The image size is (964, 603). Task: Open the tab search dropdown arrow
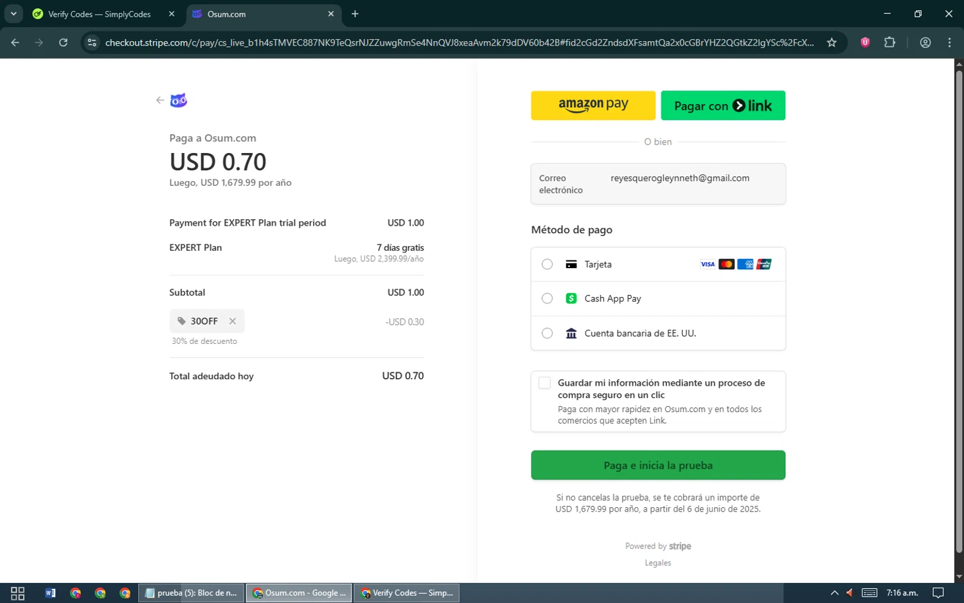click(x=13, y=14)
